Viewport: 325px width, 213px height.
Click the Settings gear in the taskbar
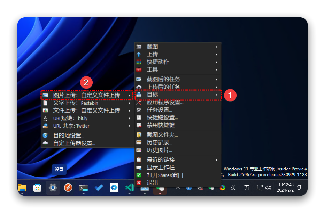[53, 188]
